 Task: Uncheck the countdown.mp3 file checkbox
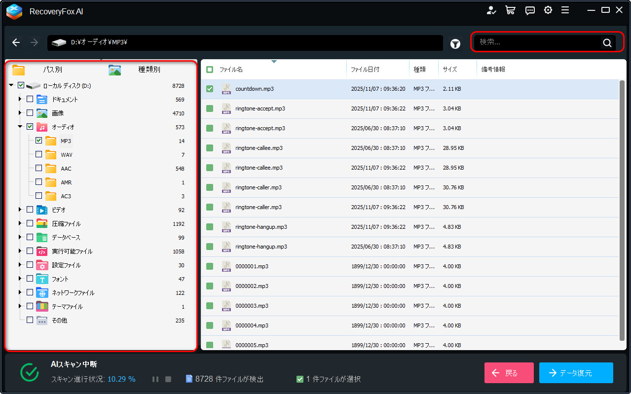coord(210,89)
